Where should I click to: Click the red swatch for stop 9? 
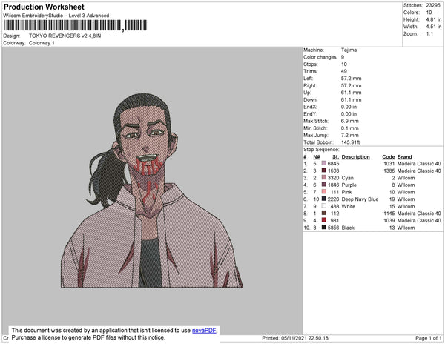click(x=324, y=220)
